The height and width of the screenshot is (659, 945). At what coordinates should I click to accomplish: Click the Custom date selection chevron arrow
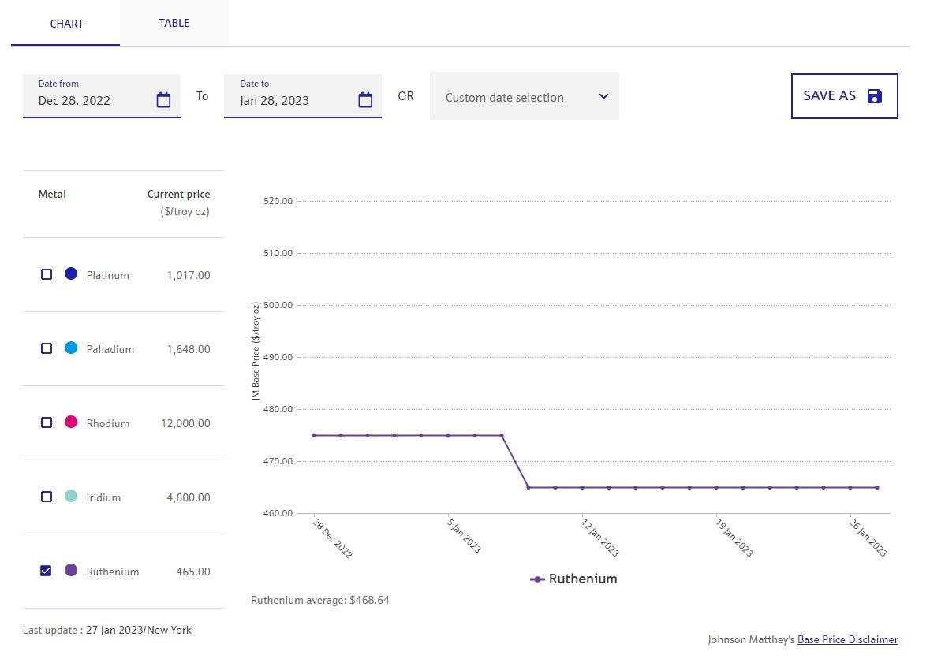(603, 96)
